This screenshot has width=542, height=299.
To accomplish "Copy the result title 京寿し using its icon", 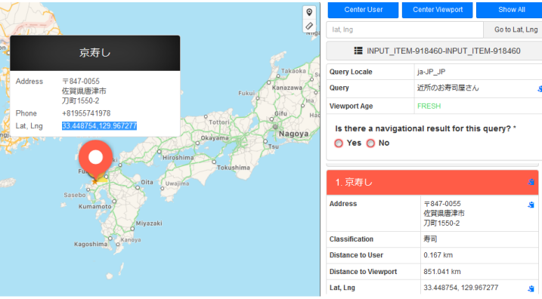I will coord(531,182).
